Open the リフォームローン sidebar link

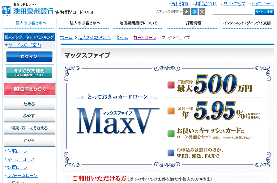click(22, 176)
